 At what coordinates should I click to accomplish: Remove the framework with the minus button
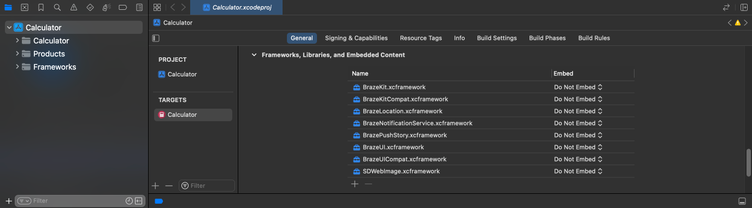coord(368,184)
